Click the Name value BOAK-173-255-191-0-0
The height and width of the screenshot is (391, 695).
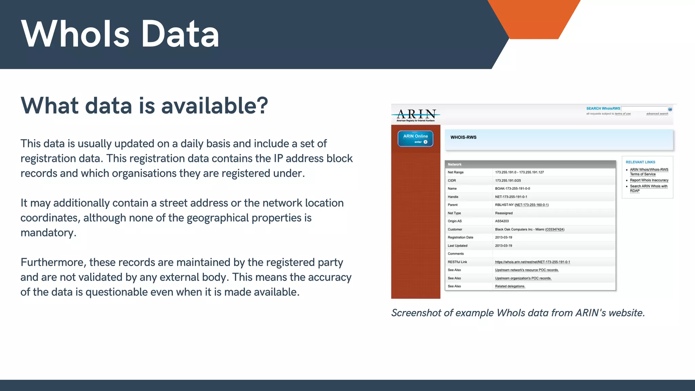[512, 189]
